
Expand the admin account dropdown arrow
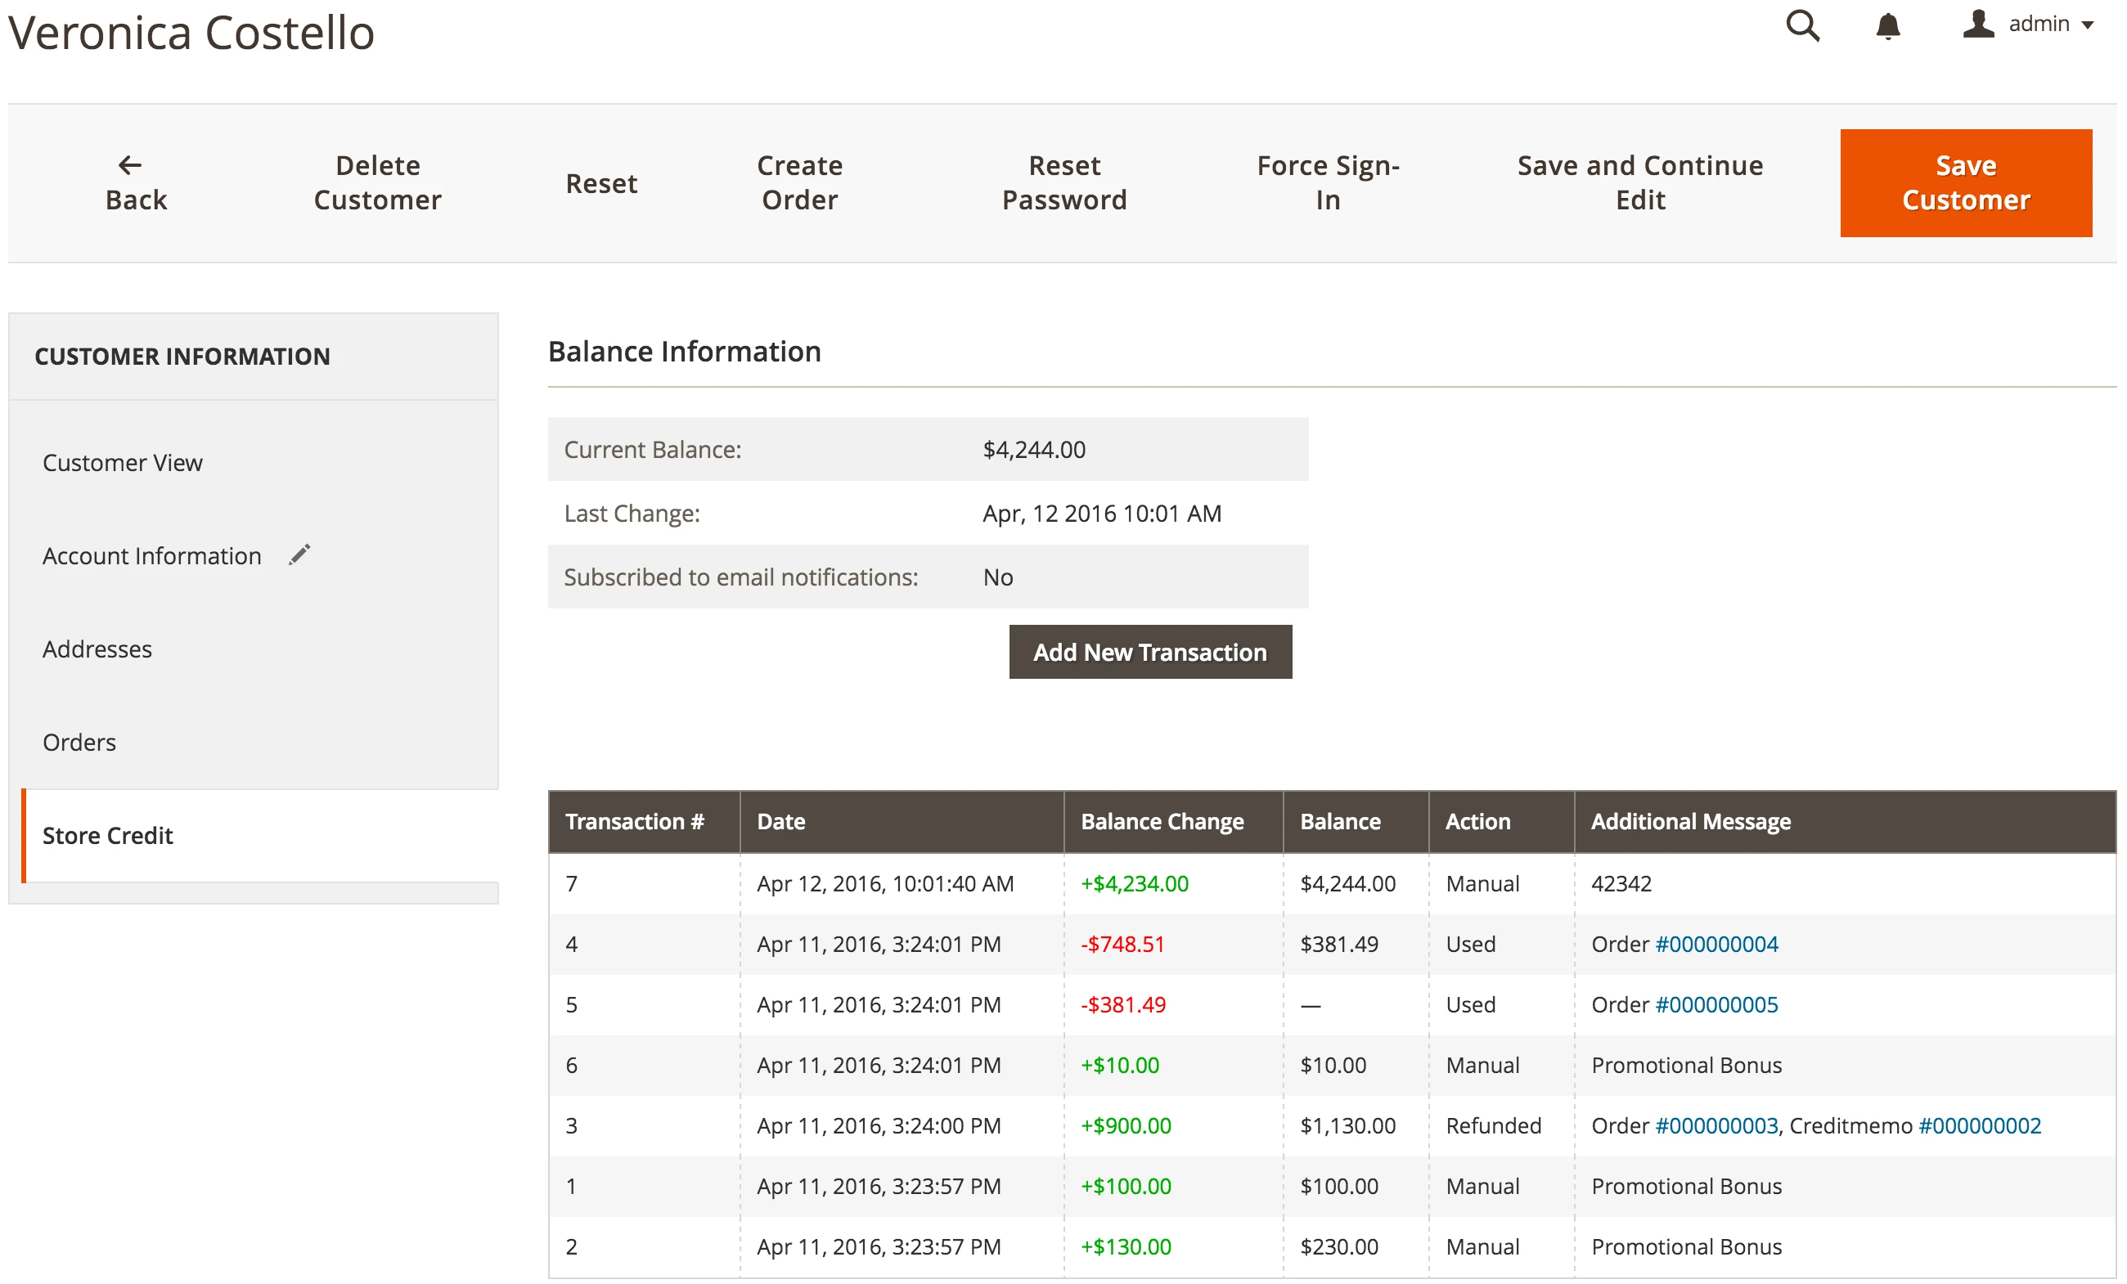[x=2089, y=26]
